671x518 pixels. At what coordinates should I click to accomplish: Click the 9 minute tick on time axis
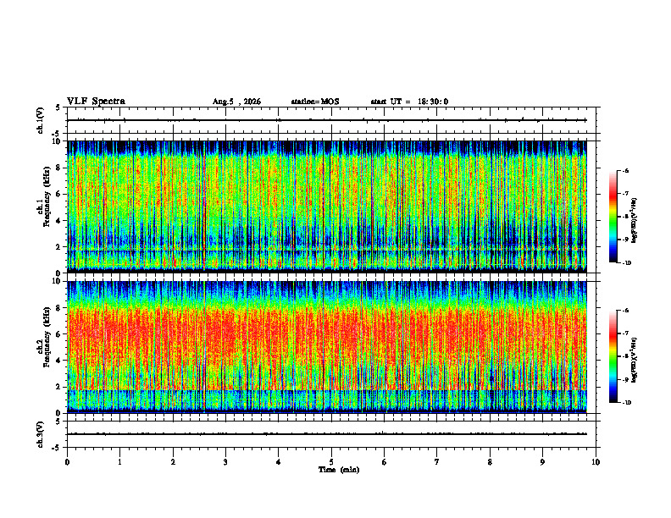[542, 462]
